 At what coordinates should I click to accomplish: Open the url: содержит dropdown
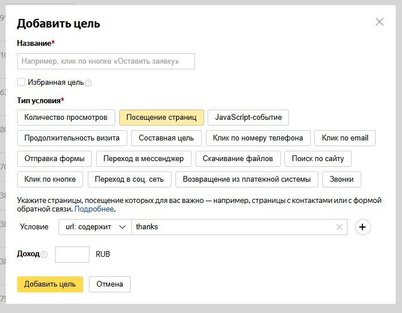point(95,227)
